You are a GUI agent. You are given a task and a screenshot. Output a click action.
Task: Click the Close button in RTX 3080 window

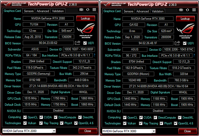pos(188,131)
